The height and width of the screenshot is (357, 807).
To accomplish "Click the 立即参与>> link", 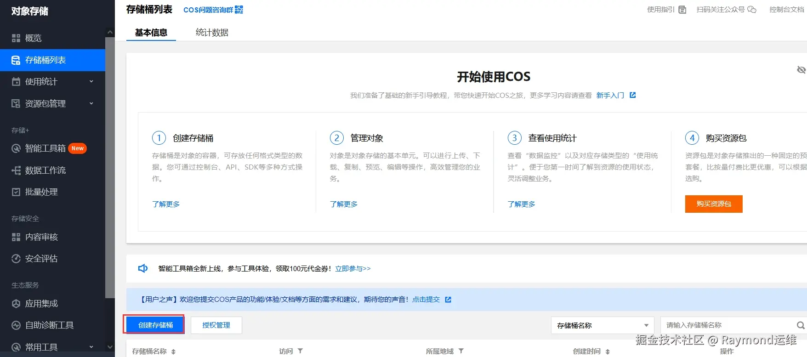I will 353,268.
